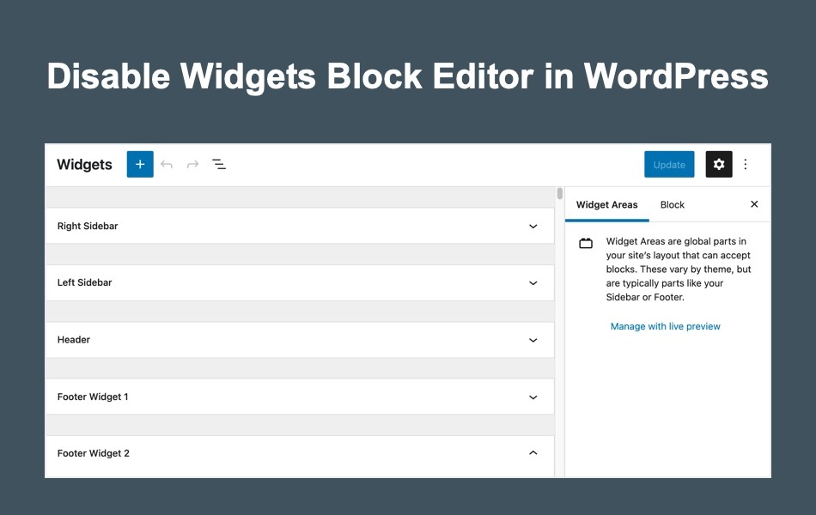Viewport: 816px width, 515px height.
Task: Click the Undo arrow icon
Action: point(167,164)
